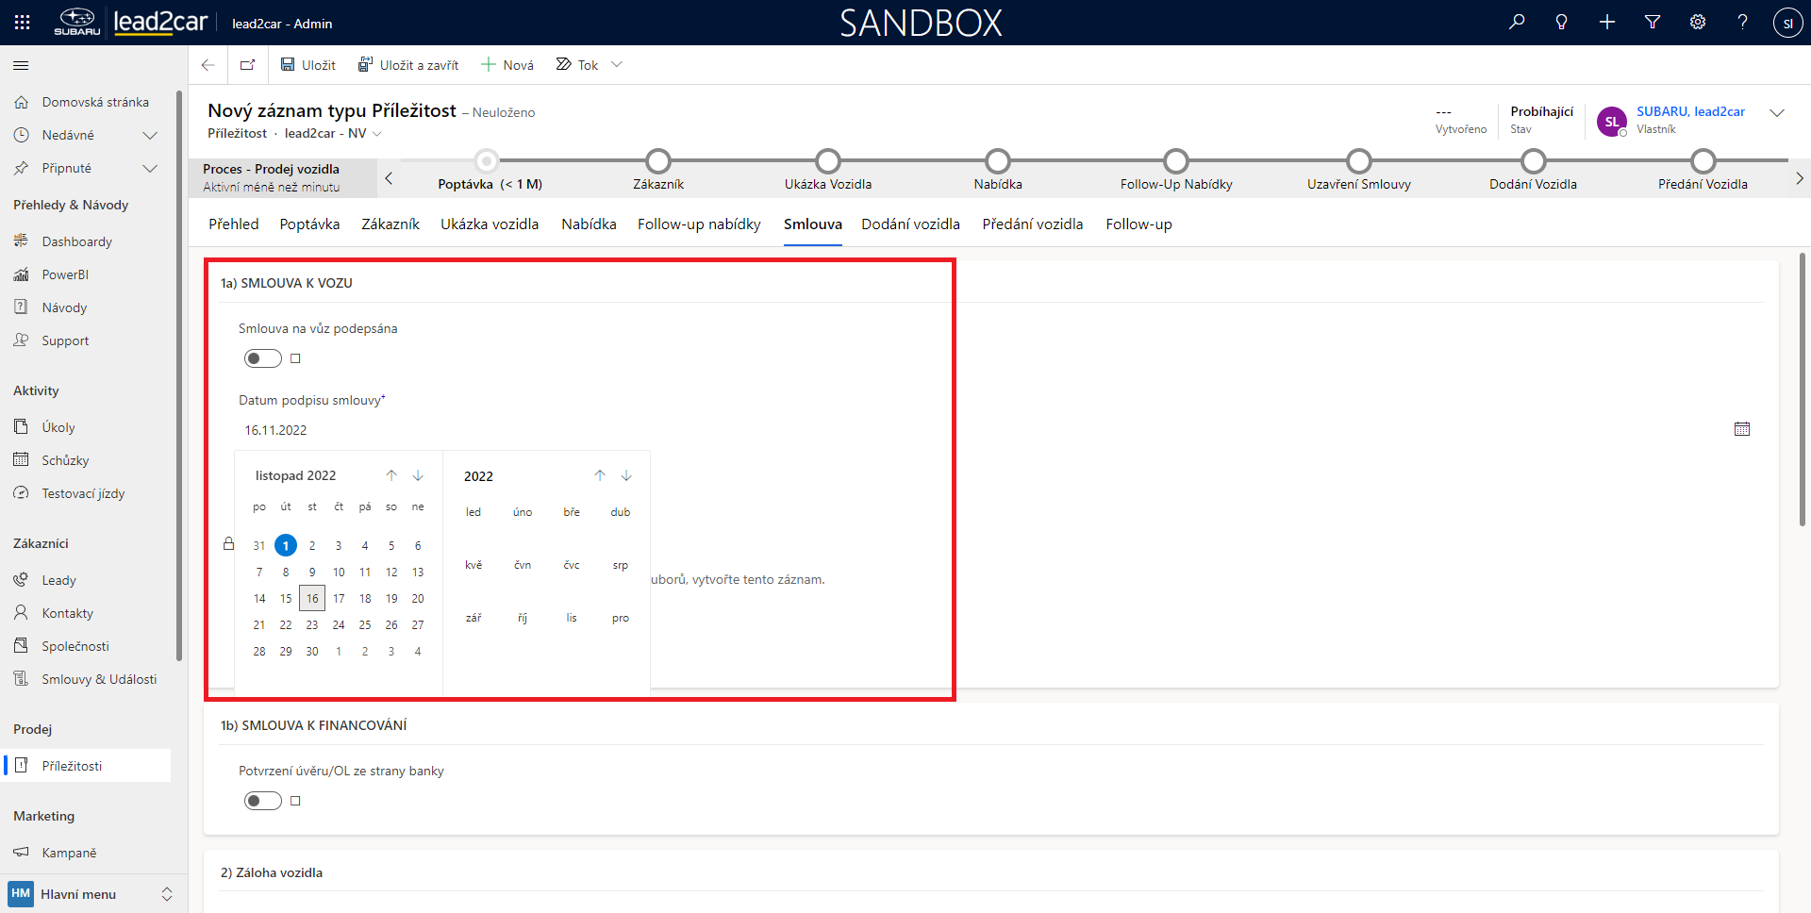Open the SUBARU, lead2car owner link
1811x913 pixels.
tap(1689, 111)
